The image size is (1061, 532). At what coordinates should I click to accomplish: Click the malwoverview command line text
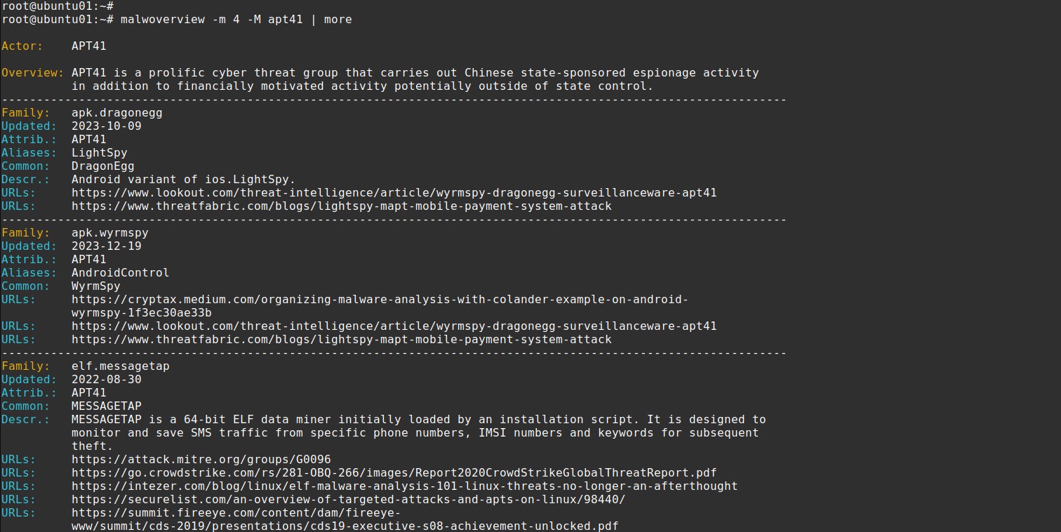tap(236, 20)
